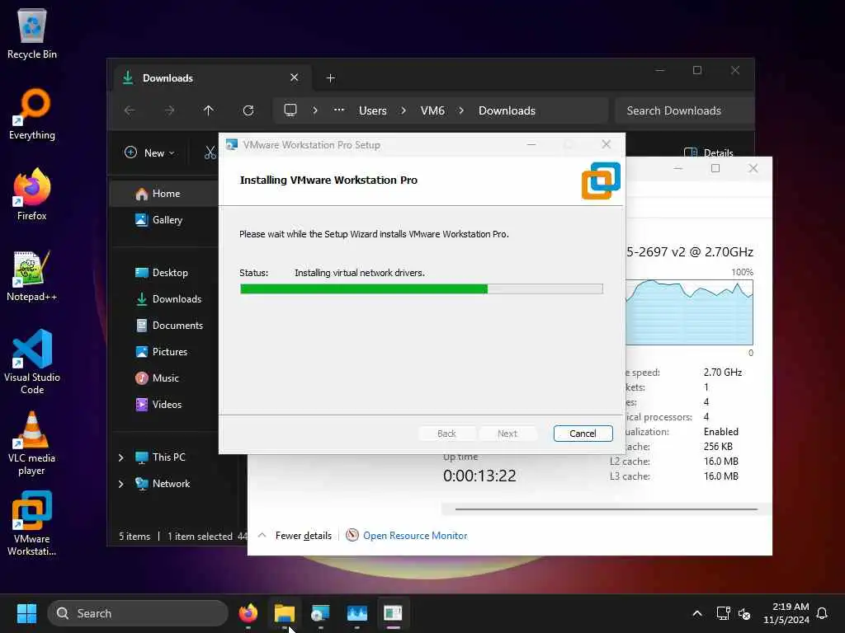Click the Windows Start button
Image resolution: width=845 pixels, height=633 pixels.
coord(26,613)
